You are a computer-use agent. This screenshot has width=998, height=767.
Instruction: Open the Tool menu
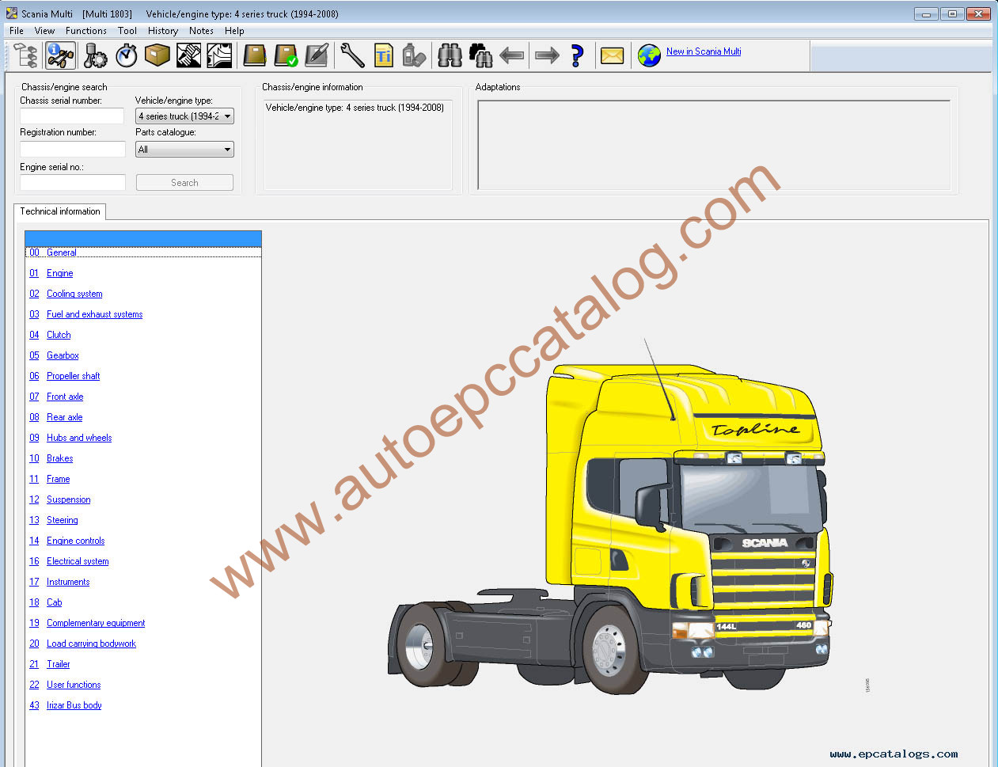pyautogui.click(x=127, y=31)
